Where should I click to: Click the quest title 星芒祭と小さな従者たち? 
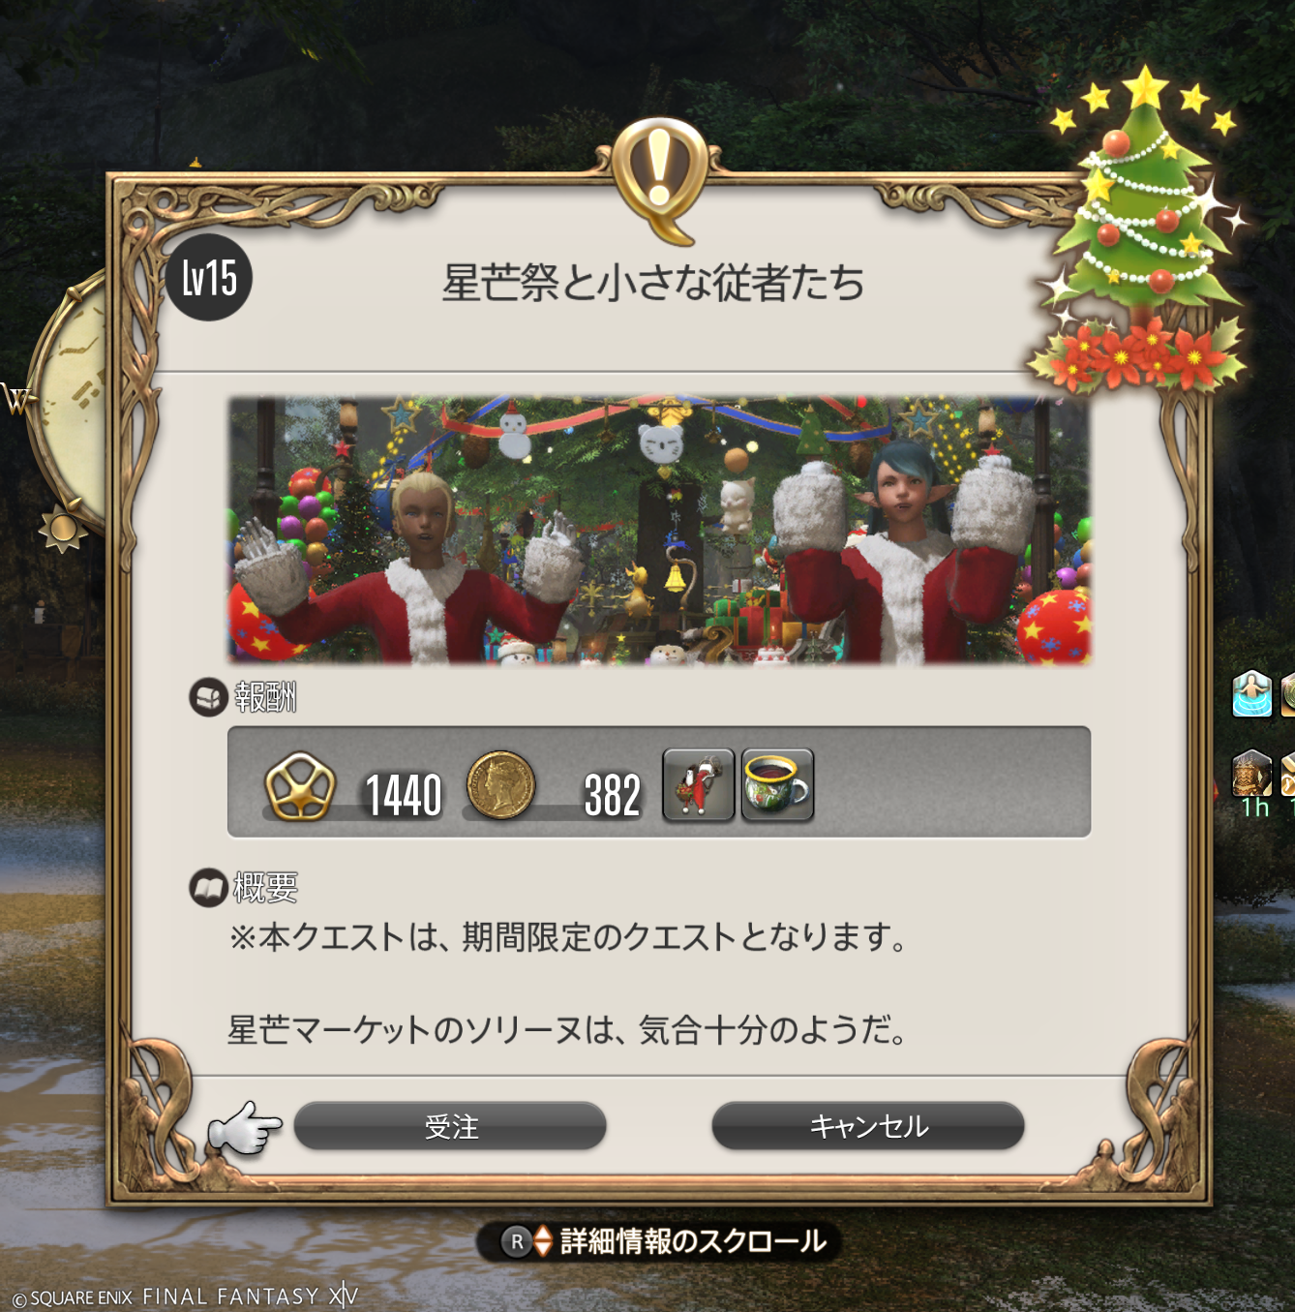(x=653, y=283)
